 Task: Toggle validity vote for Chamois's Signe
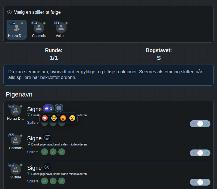[x=200, y=153]
